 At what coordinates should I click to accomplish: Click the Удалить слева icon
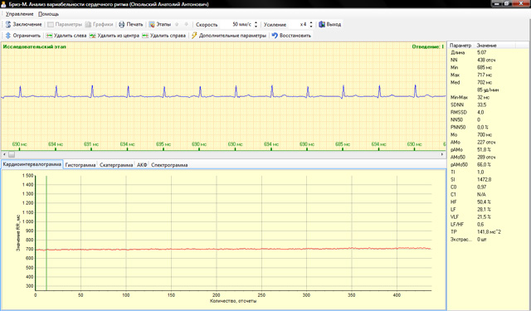pos(49,35)
